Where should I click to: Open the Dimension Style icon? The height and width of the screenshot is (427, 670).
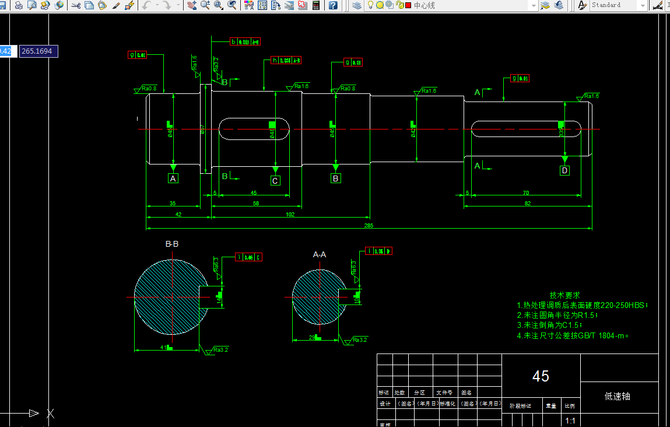coord(658,5)
